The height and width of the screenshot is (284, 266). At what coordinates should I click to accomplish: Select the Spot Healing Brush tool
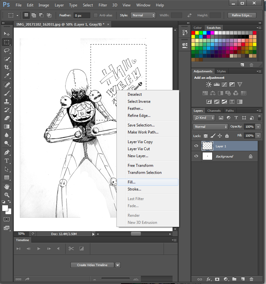click(x=7, y=85)
